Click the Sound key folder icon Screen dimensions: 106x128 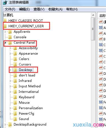click(15, 119)
